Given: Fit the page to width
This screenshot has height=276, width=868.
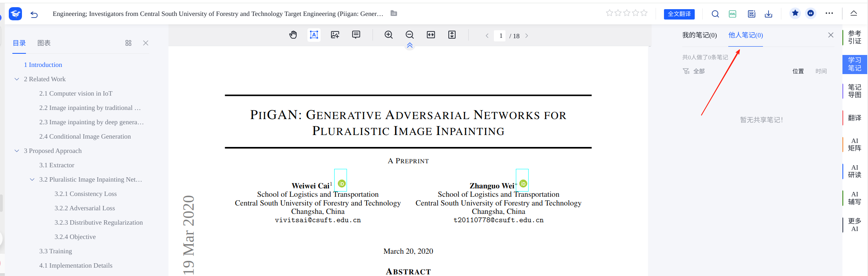Looking at the screenshot, I should [431, 35].
